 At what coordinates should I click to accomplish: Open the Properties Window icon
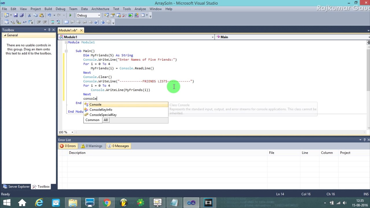tap(112, 15)
